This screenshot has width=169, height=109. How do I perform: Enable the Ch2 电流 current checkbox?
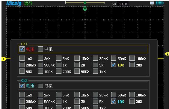tap(40, 86)
